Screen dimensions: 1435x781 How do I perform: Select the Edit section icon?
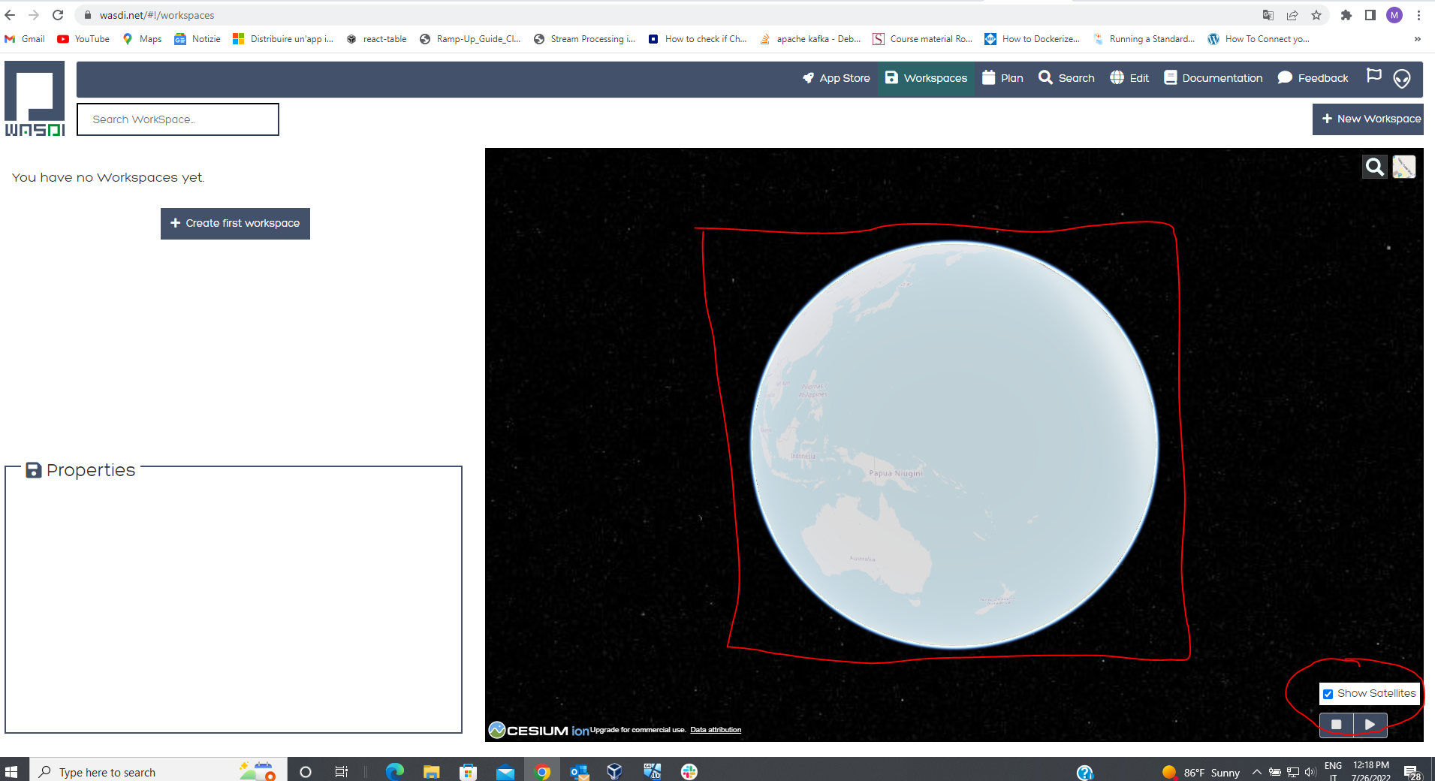pos(1129,78)
